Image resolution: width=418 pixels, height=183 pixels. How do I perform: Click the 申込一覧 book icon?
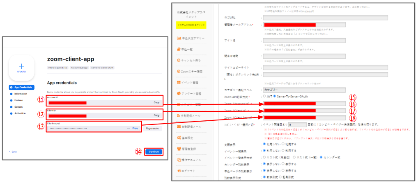(179, 49)
